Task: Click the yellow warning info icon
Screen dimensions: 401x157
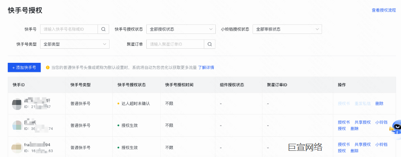Action: (48, 68)
